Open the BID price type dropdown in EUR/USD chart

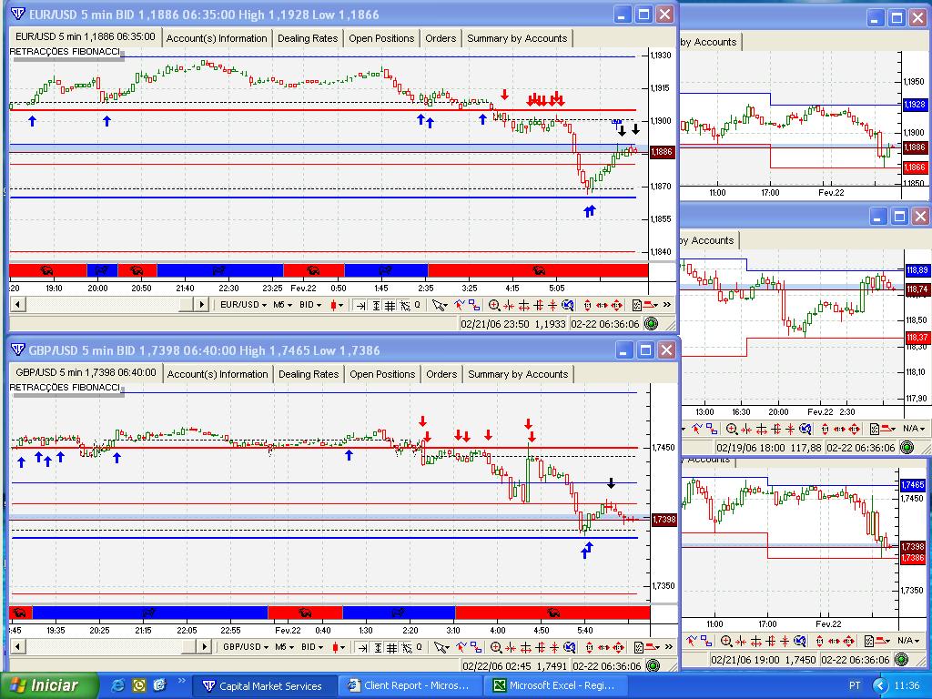(311, 305)
